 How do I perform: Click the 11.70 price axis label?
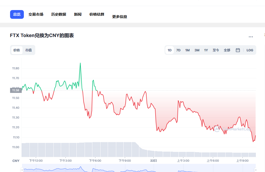[x=16, y=78]
